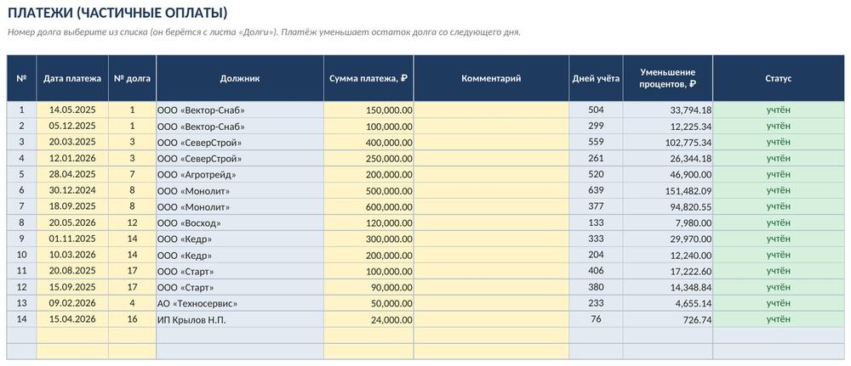Select interest reduction value 102,775.34

(668, 143)
